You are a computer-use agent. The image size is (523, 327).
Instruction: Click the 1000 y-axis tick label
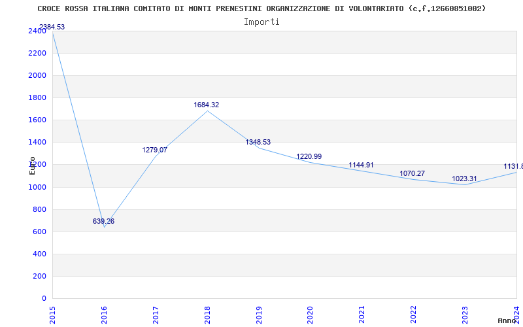tap(37, 188)
